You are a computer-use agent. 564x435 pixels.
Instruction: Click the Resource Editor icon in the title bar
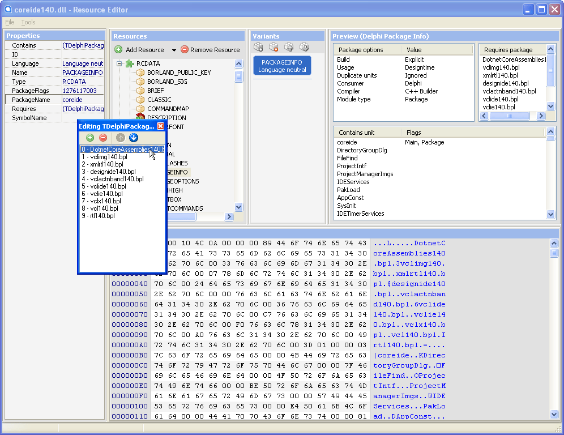pos(8,9)
